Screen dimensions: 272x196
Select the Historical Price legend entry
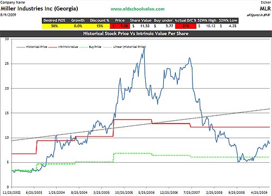[32, 47]
